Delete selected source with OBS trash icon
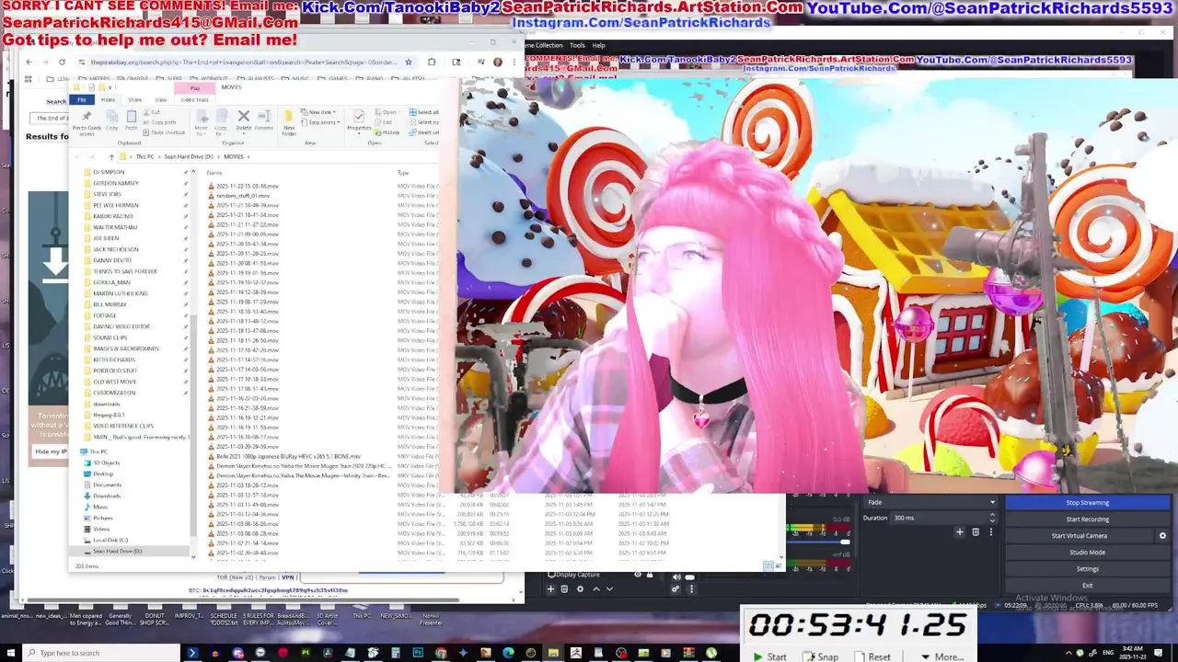This screenshot has width=1178, height=662. click(x=564, y=588)
